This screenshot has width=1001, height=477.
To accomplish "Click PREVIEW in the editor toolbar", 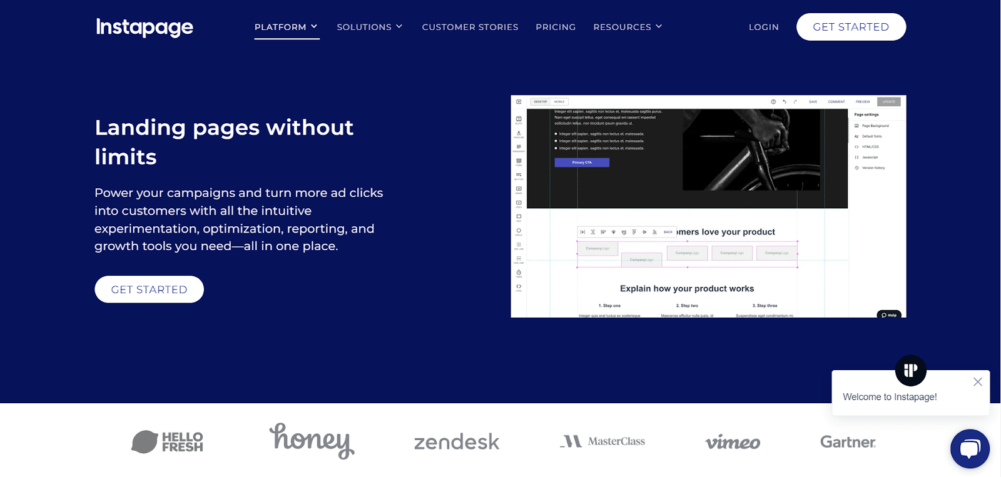I will [x=863, y=101].
